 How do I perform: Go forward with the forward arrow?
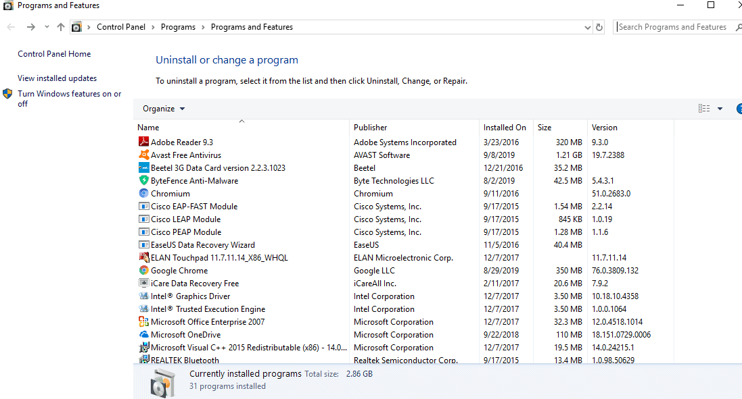click(30, 27)
